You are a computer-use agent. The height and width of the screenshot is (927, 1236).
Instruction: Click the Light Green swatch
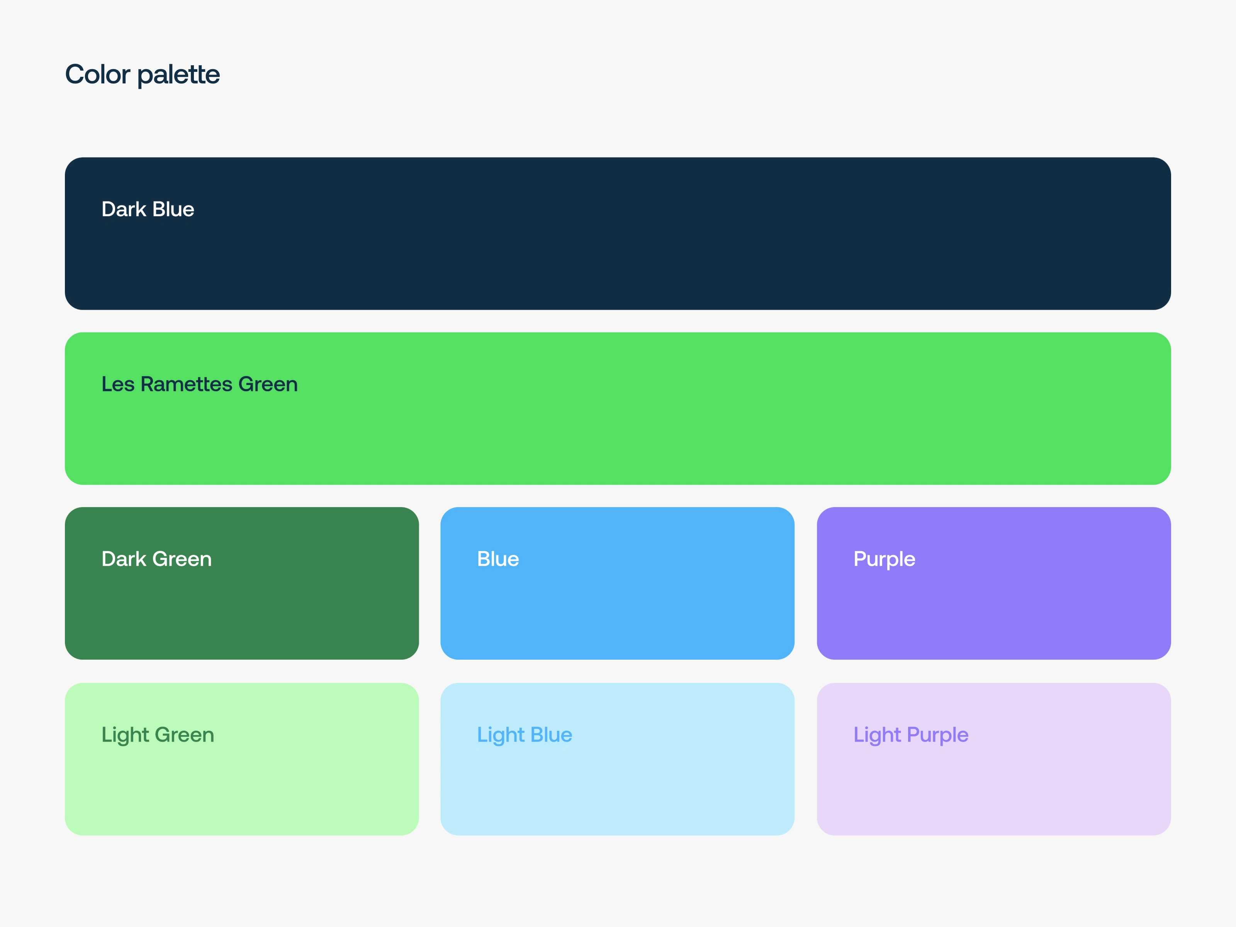(242, 759)
